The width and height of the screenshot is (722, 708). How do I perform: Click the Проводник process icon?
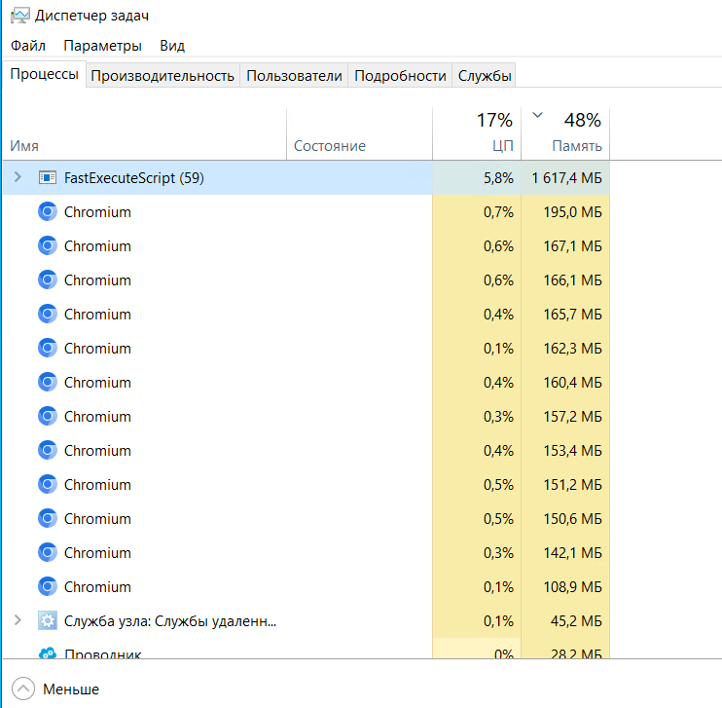coord(48,654)
